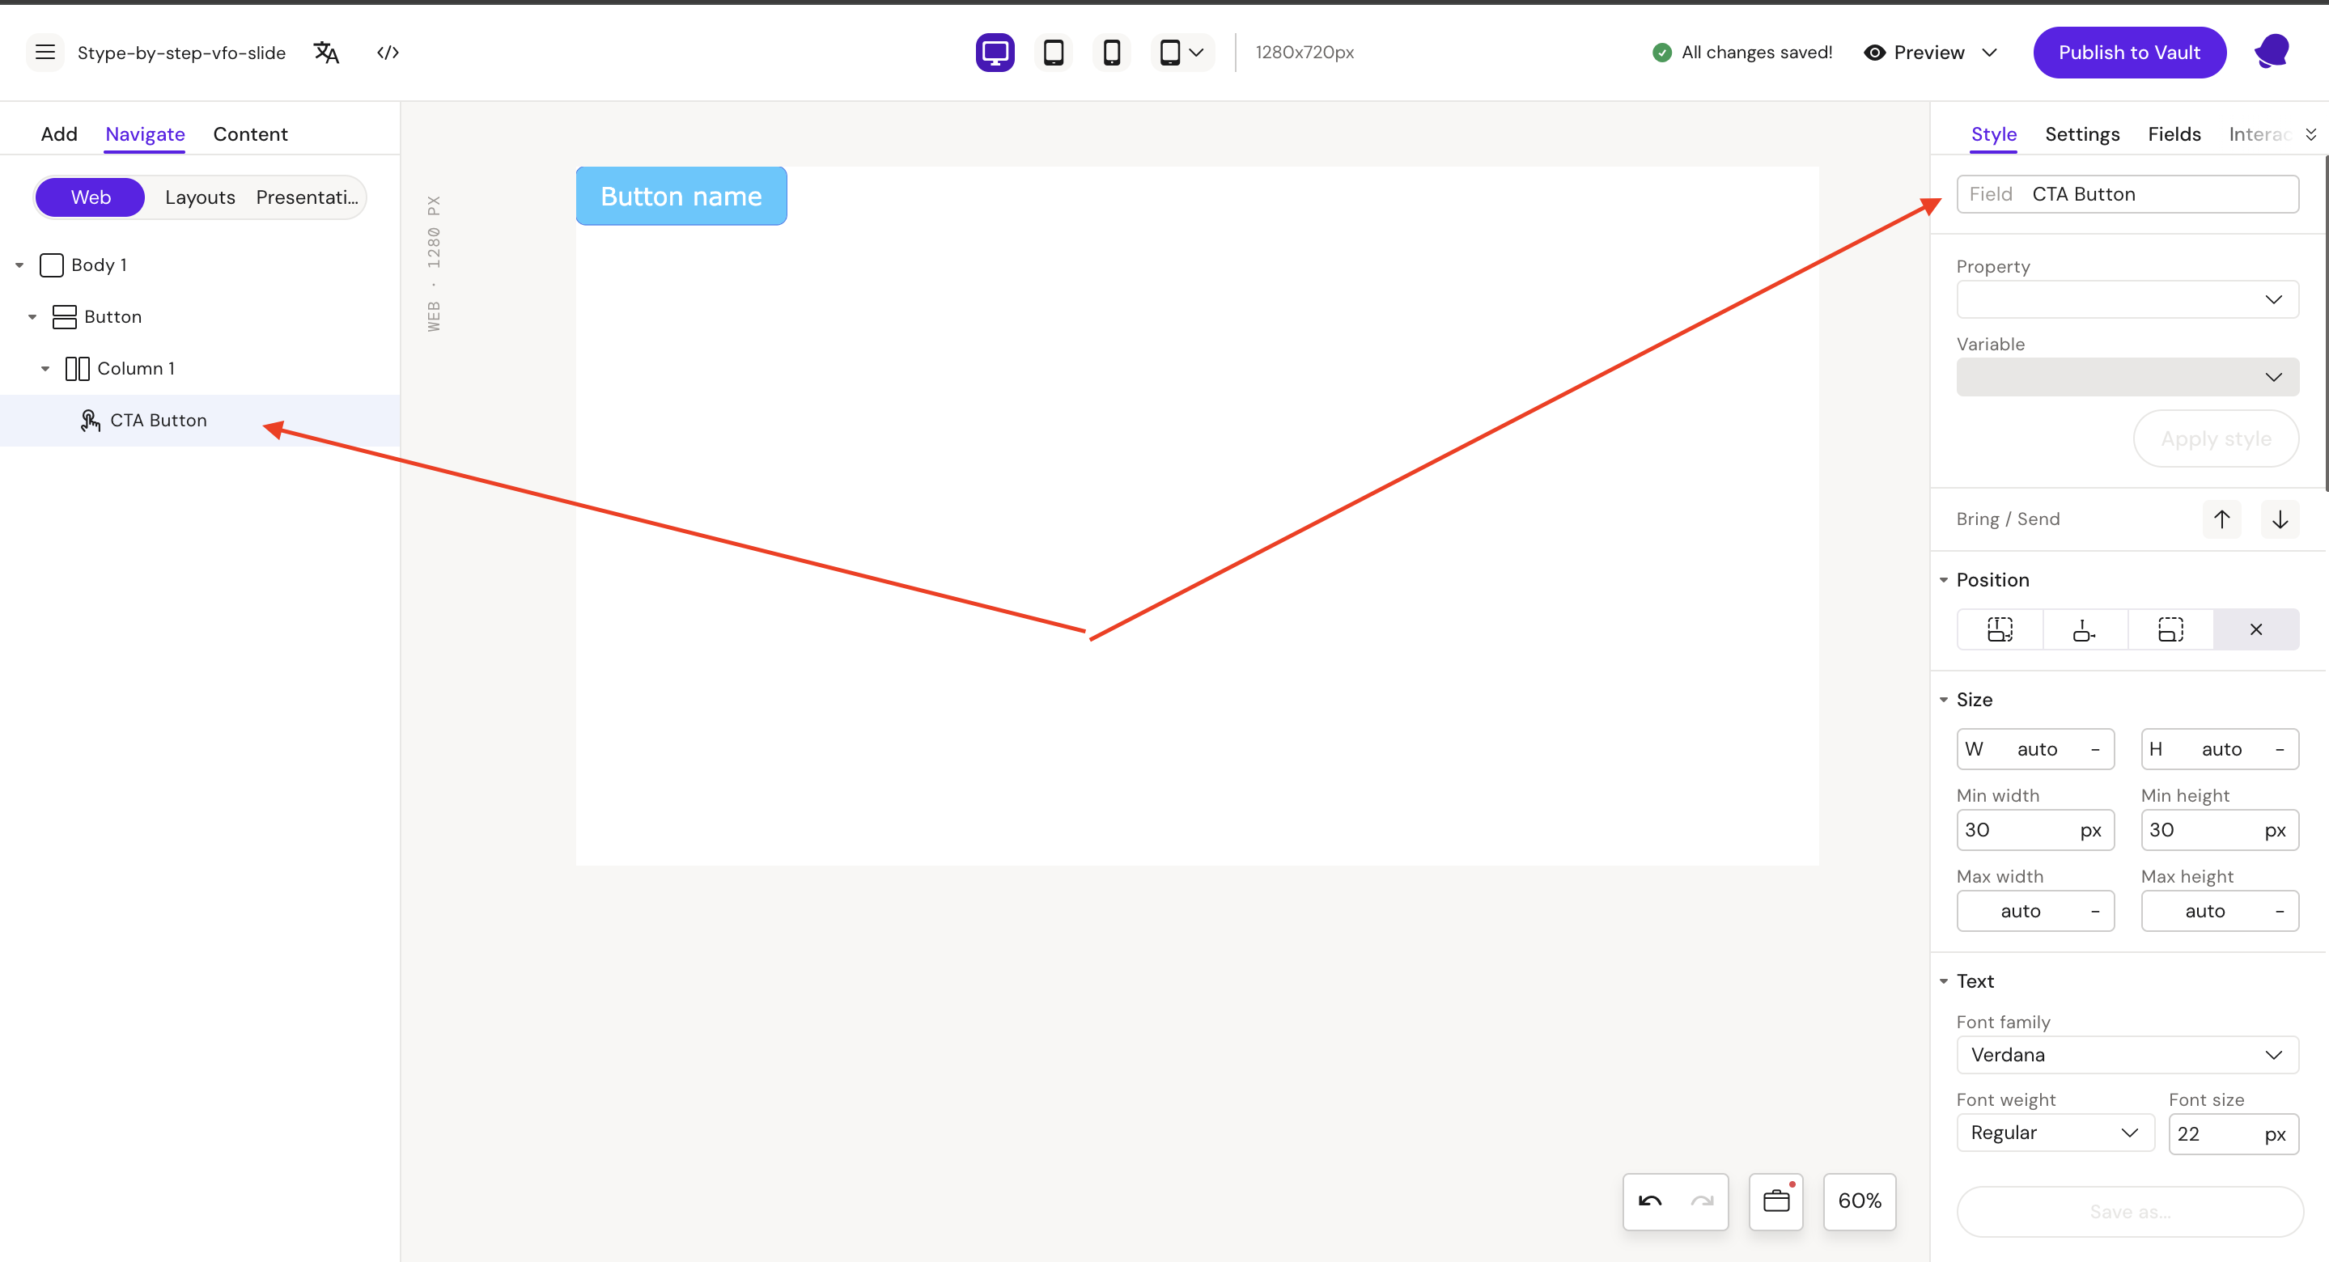Click Publish to Vault button

click(x=2129, y=53)
